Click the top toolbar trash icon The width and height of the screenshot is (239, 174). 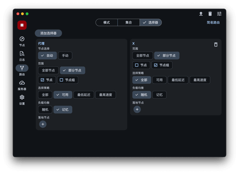click(x=210, y=14)
